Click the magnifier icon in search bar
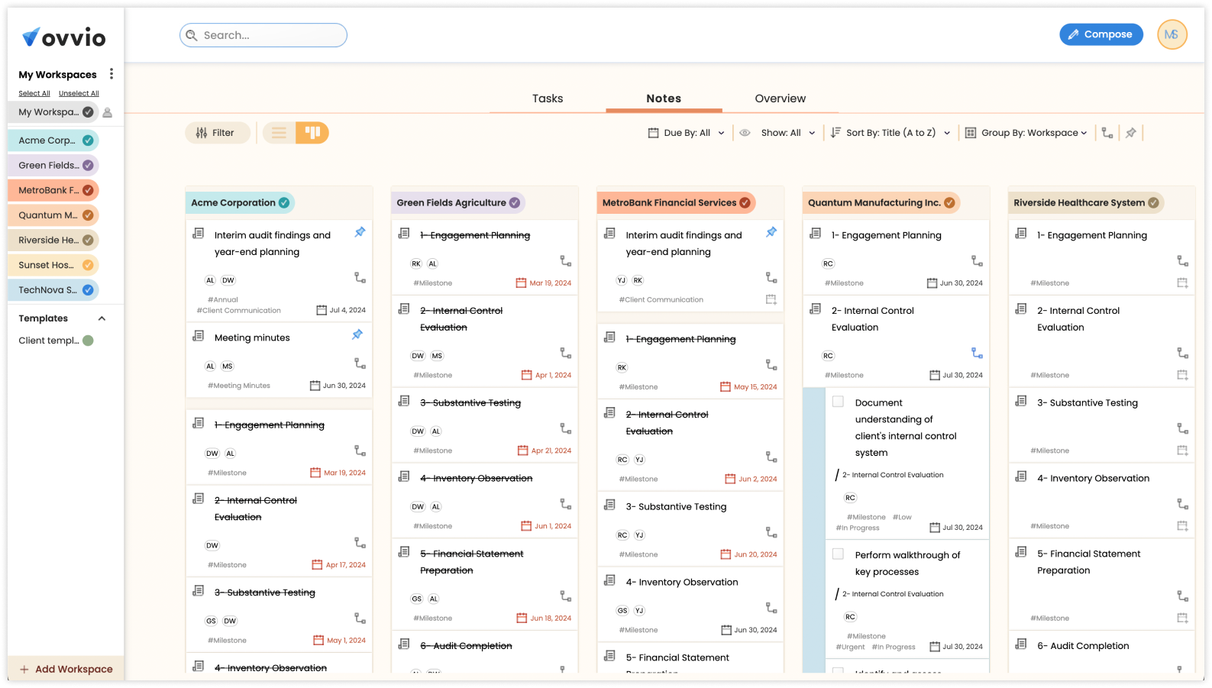This screenshot has height=688, width=1212. point(192,35)
